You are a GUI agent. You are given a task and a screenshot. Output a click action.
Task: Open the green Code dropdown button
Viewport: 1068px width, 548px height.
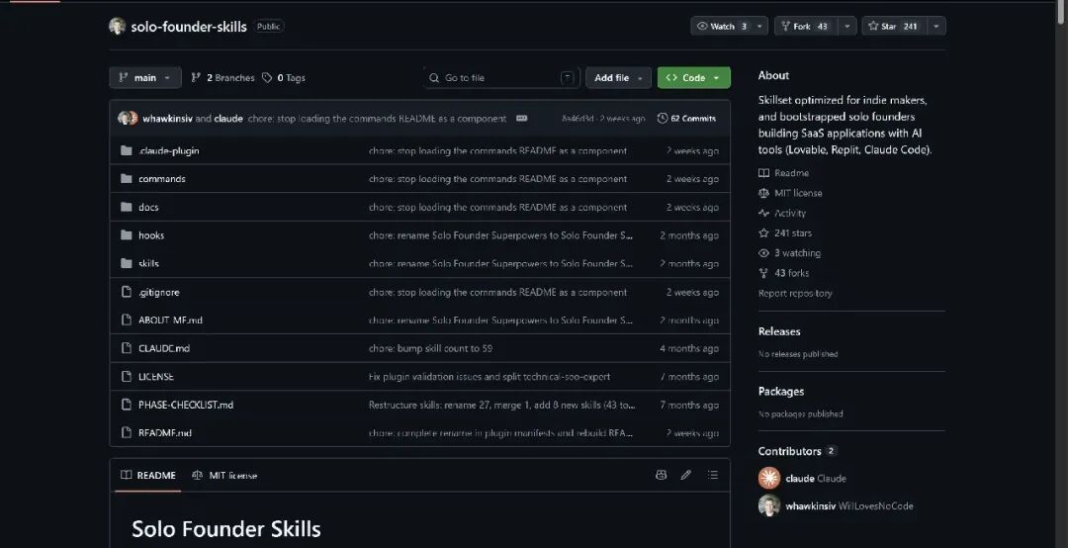click(694, 78)
